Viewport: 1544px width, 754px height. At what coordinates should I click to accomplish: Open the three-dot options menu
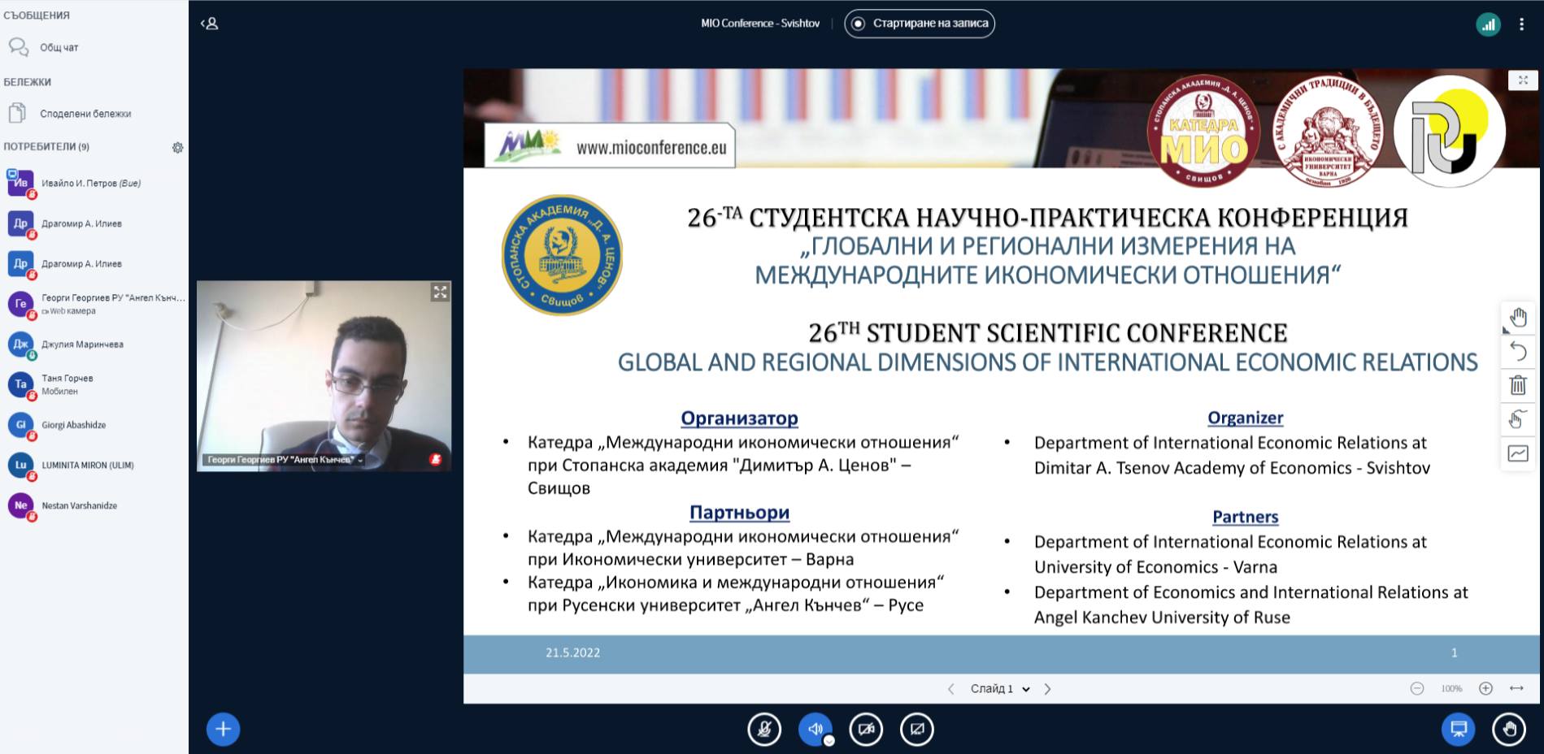pyautogui.click(x=1521, y=24)
